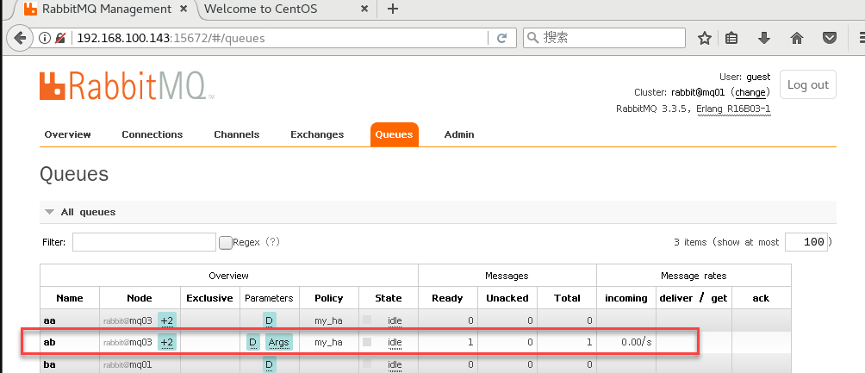This screenshot has width=865, height=373.
Task: Click the queue Filter text field
Action: 144,242
